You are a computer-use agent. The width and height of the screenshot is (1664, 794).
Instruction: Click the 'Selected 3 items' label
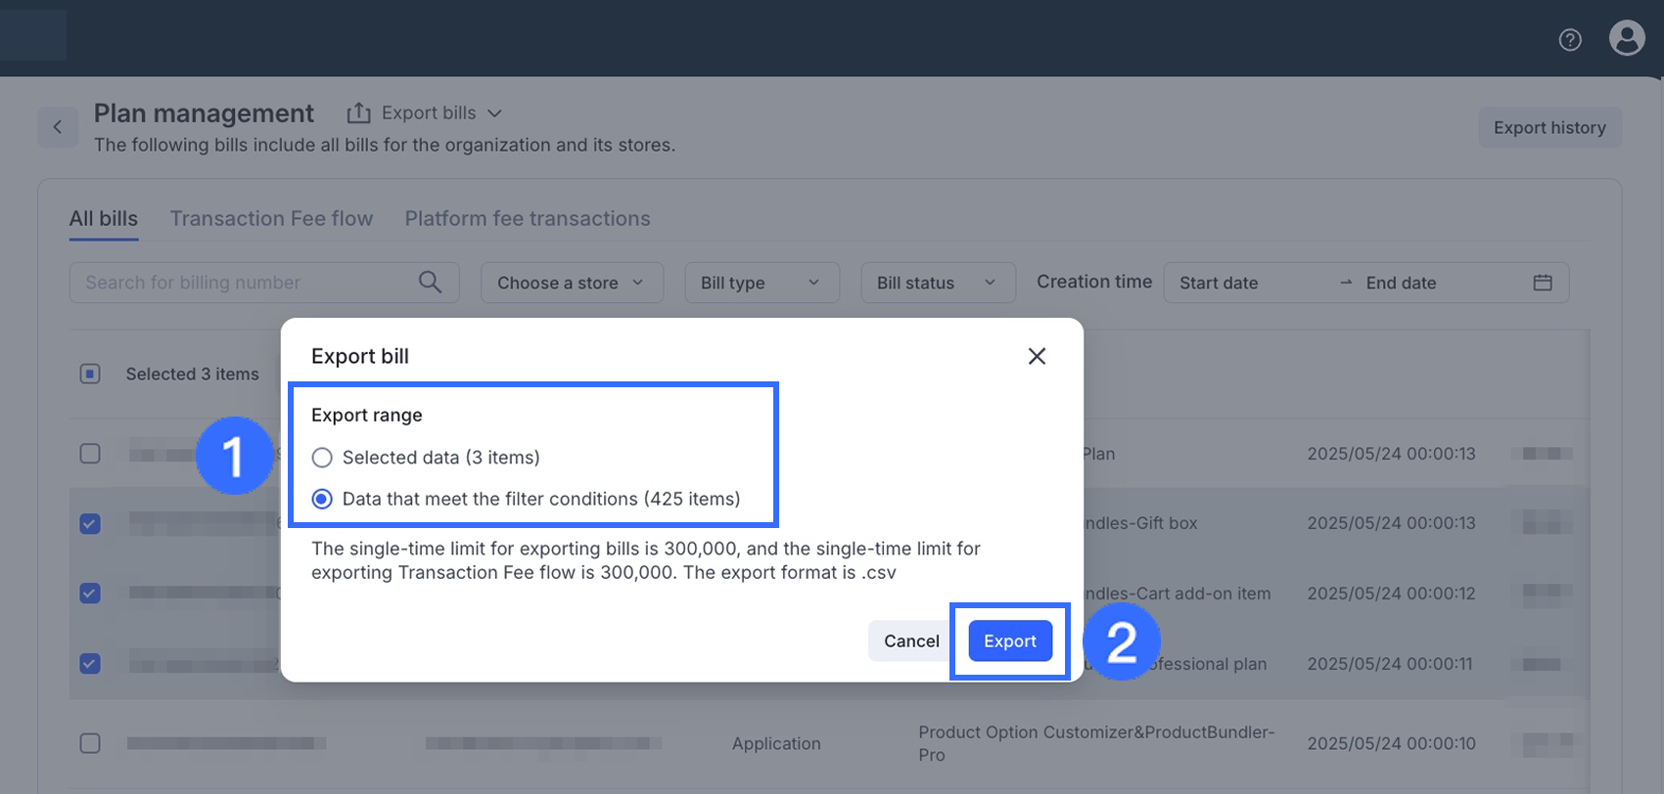(192, 374)
